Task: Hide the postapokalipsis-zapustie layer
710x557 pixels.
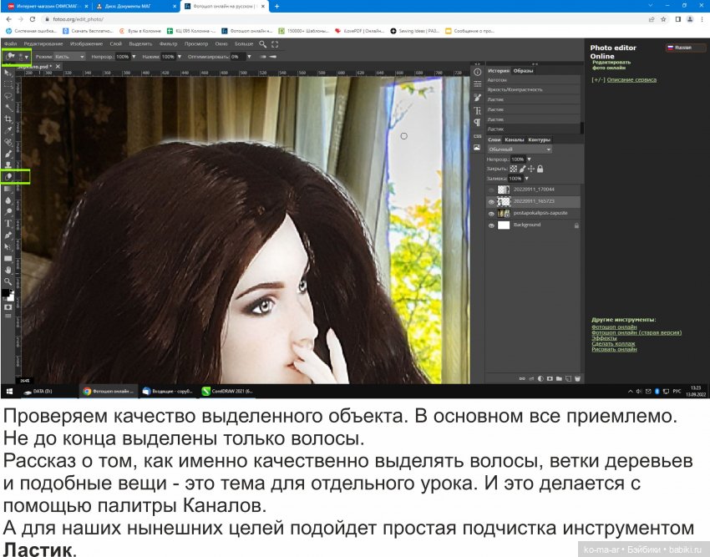Action: coord(492,213)
